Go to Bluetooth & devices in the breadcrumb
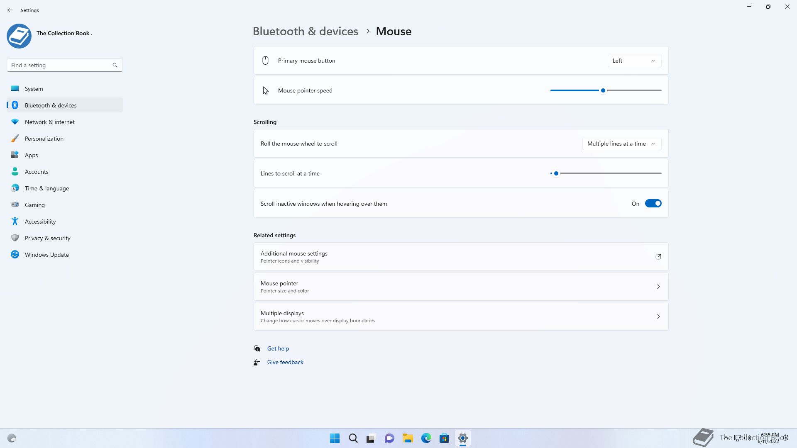The height and width of the screenshot is (448, 797). (x=305, y=32)
